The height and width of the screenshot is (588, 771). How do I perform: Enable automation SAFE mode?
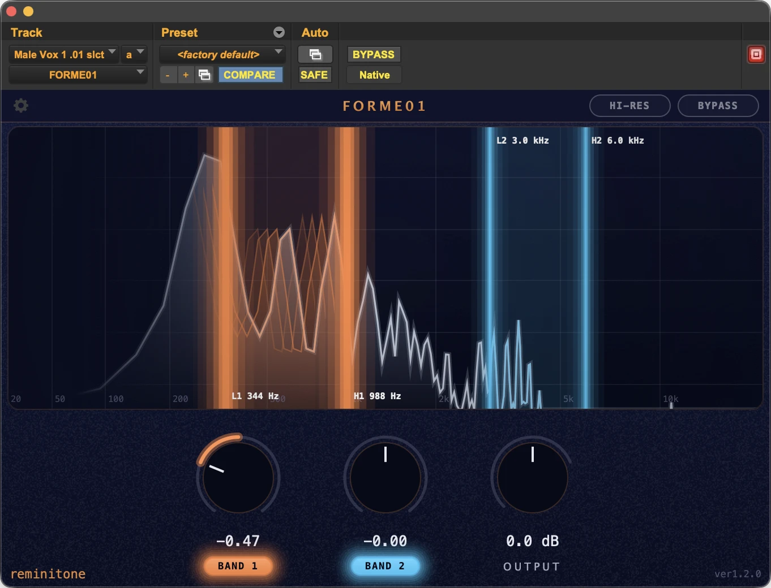(314, 75)
